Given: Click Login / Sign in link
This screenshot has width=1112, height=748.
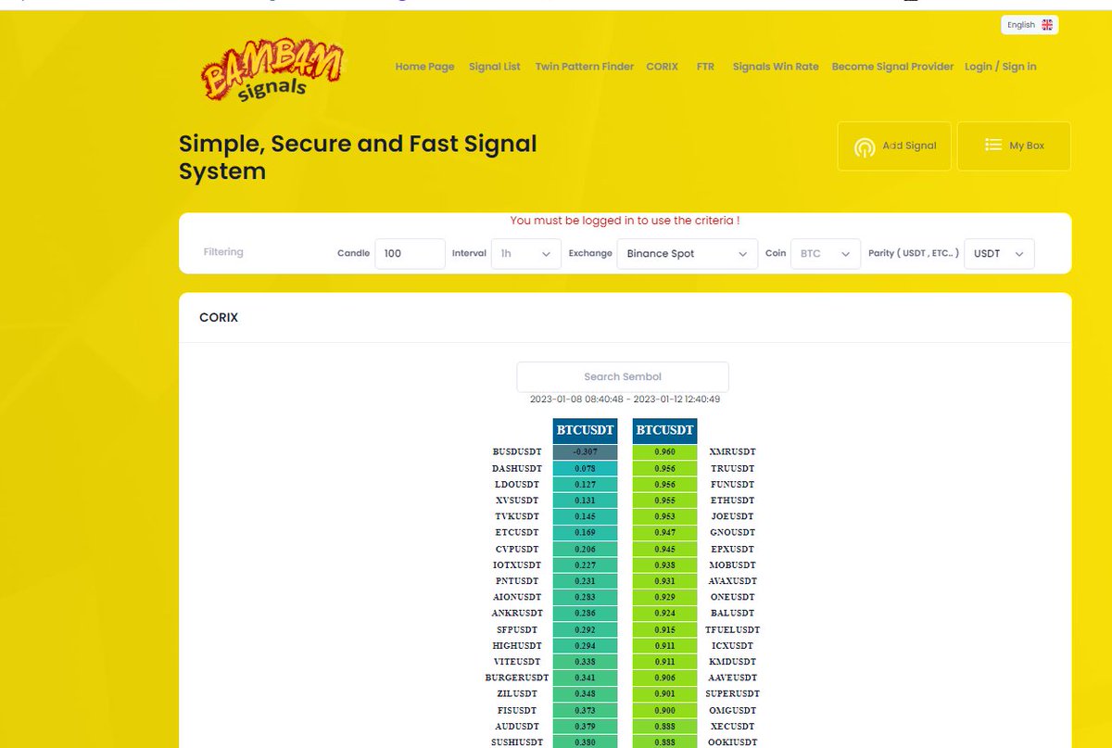Looking at the screenshot, I should 1001,67.
